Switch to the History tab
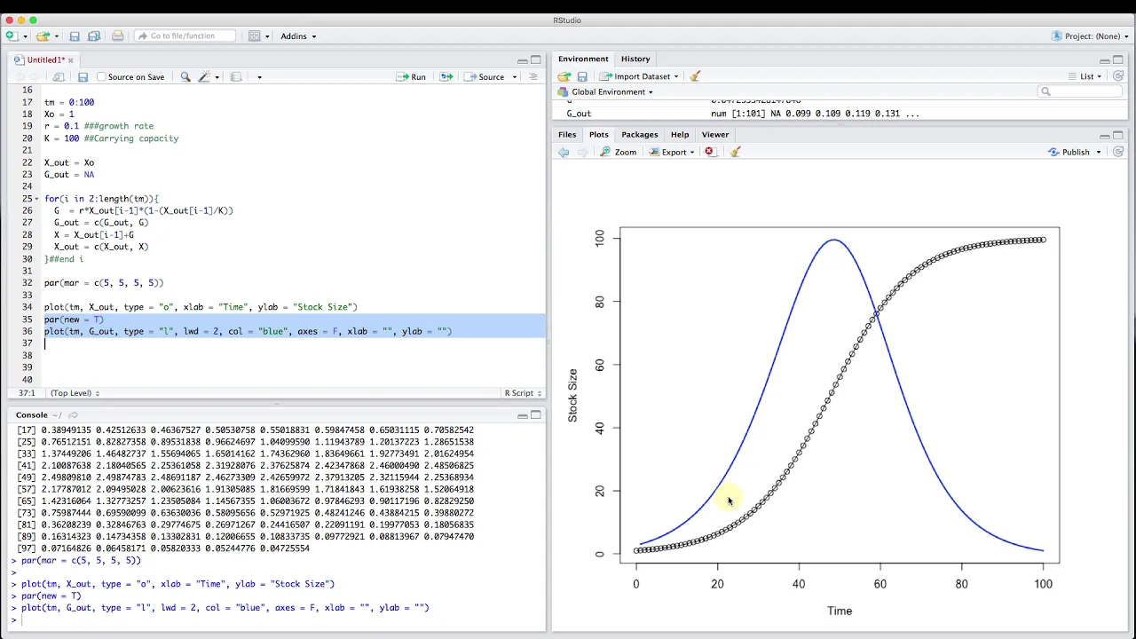Screen dimensions: 1136x639 coord(635,59)
